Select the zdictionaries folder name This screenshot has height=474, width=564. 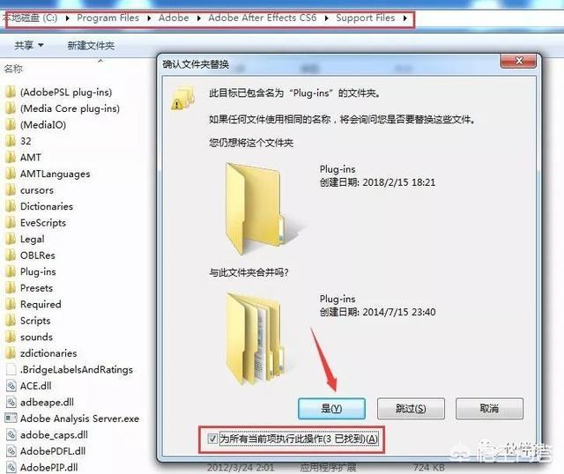[x=48, y=353]
